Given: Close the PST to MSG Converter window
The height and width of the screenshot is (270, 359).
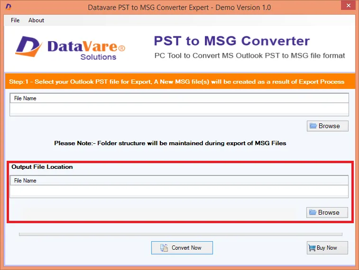Looking at the screenshot, I should [x=348, y=5].
